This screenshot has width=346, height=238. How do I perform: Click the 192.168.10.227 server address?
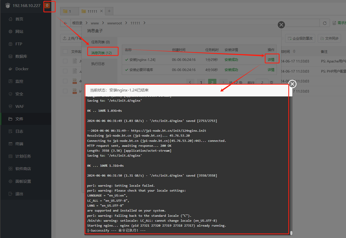tap(26, 5)
